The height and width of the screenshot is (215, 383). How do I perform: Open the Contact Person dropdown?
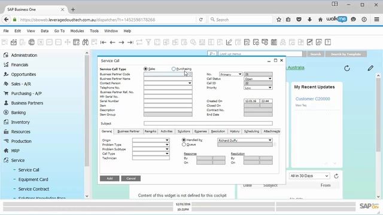tap(190, 83)
